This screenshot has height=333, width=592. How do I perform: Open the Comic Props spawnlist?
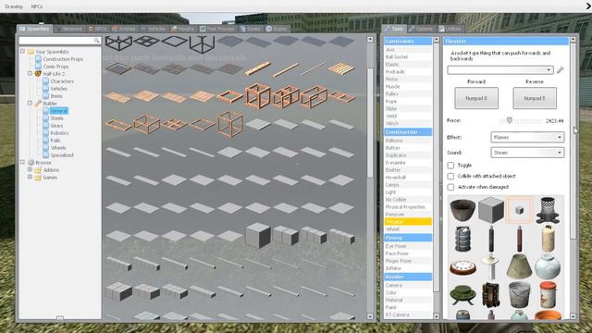pos(55,67)
